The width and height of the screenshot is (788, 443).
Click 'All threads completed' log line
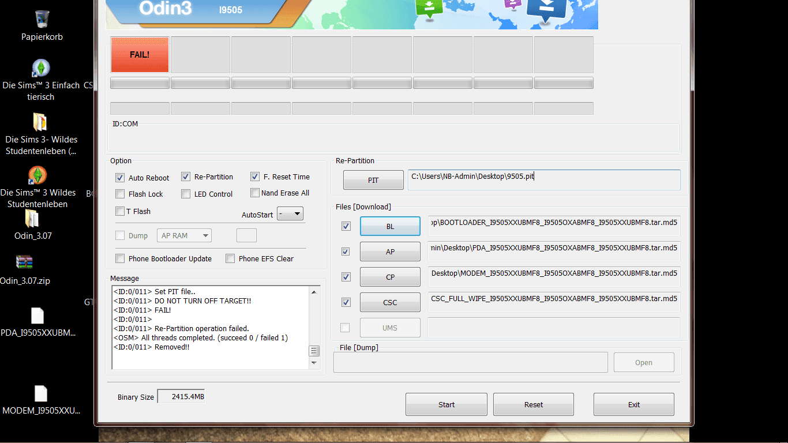tap(200, 338)
